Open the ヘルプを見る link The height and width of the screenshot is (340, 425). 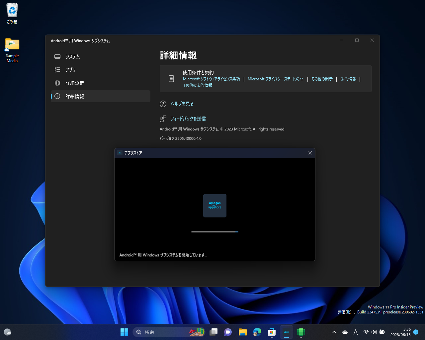coord(182,104)
